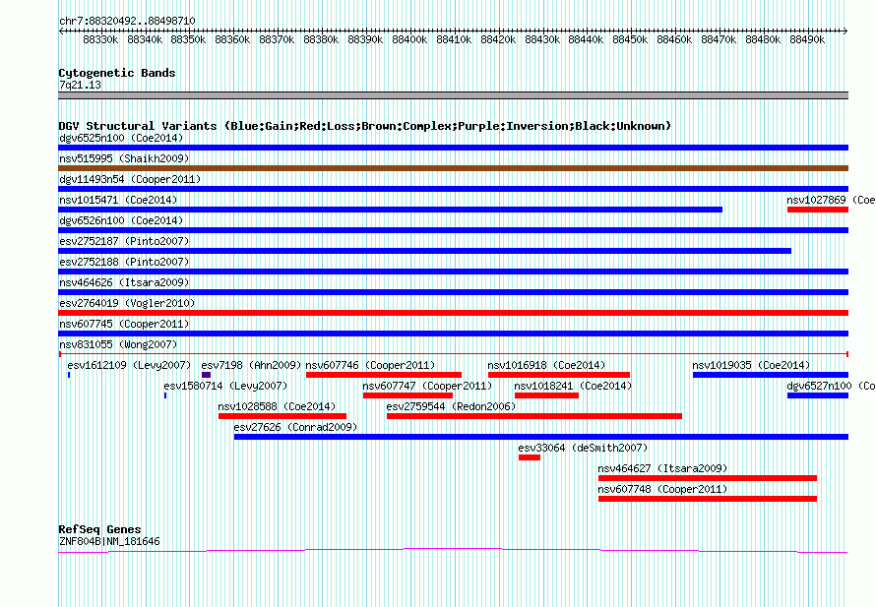The width and height of the screenshot is (876, 607).
Task: Click the red nsv1027869 loss bar
Action: (818, 210)
